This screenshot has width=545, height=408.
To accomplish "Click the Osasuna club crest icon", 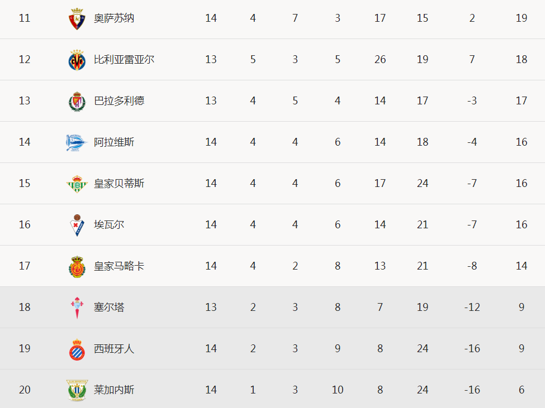I will point(77,18).
